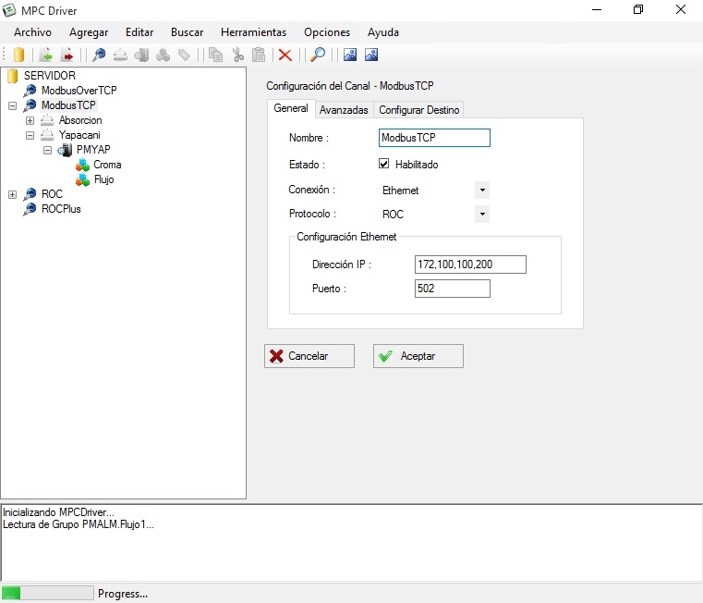The width and height of the screenshot is (703, 603).
Task: Select the Yapacani device in tree
Action: coord(79,135)
